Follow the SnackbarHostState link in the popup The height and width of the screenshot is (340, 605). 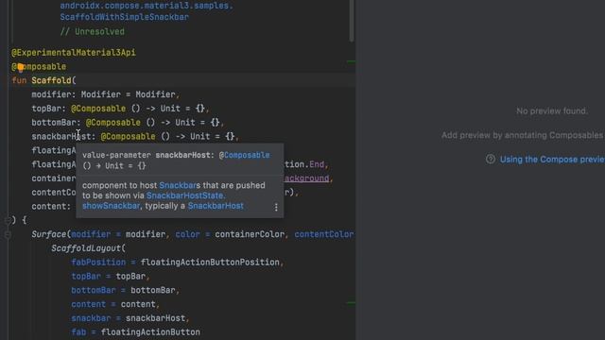coord(185,195)
